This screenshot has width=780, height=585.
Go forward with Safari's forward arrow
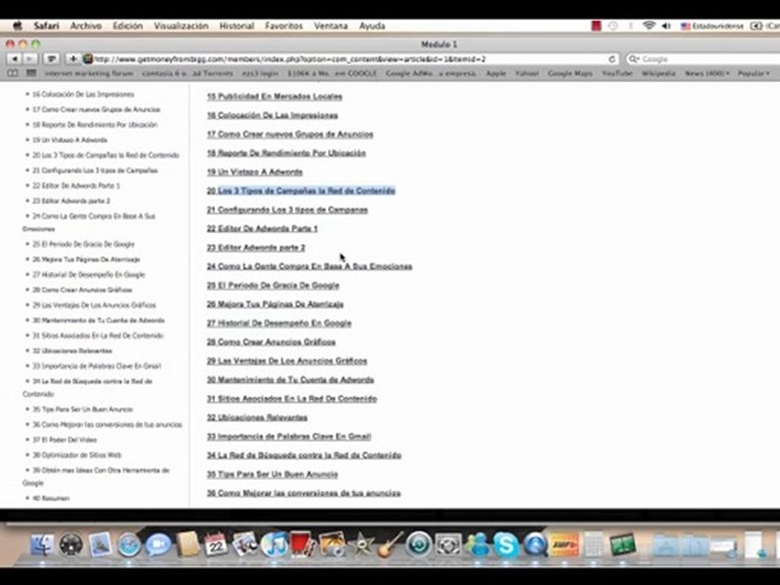(x=30, y=59)
